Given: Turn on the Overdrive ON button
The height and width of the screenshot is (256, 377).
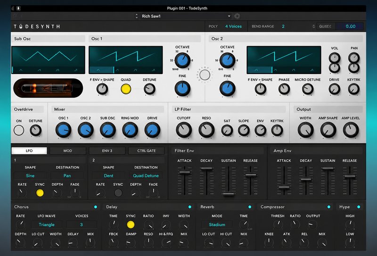Looking at the screenshot, I should [19, 130].
